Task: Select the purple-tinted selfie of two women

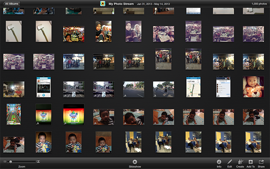Action: point(133,31)
